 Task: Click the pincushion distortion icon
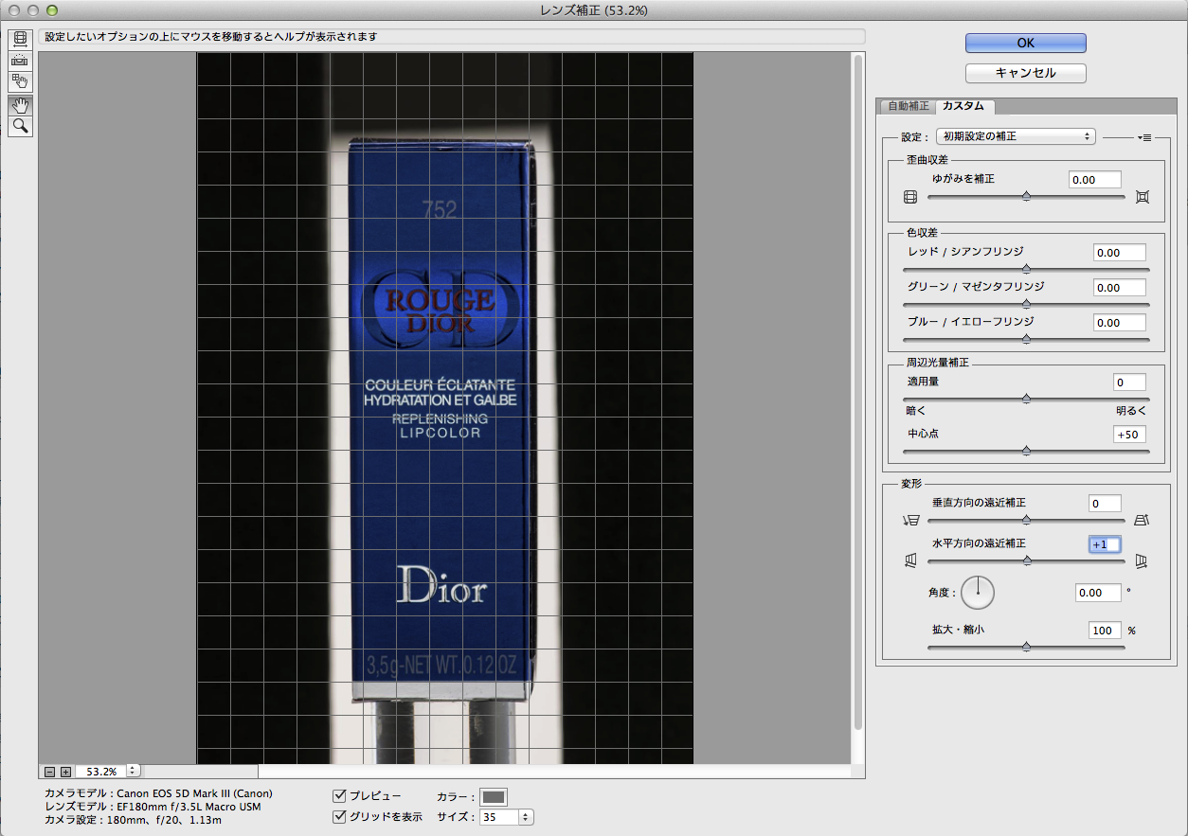[1142, 197]
